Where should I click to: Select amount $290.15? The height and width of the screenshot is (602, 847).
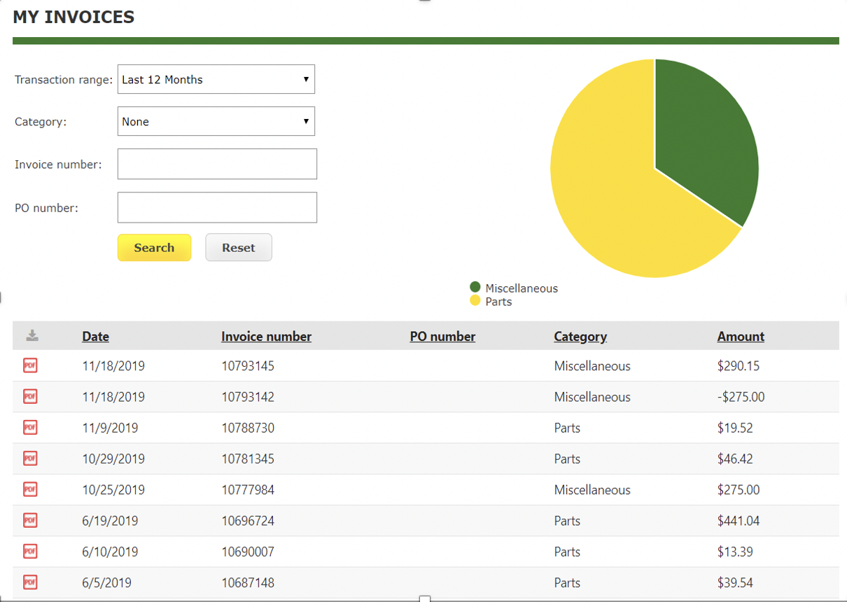(x=738, y=365)
